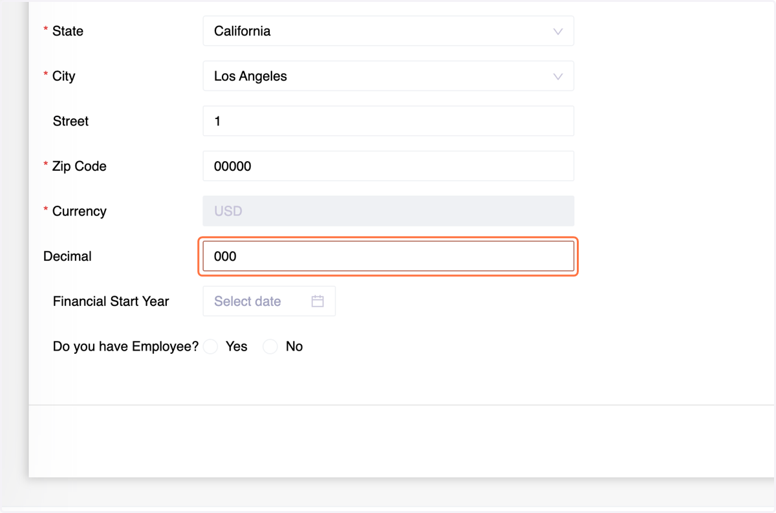The height and width of the screenshot is (513, 776).
Task: Click the Street label
Action: pos(70,121)
